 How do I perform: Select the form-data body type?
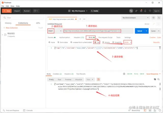point(63,42)
